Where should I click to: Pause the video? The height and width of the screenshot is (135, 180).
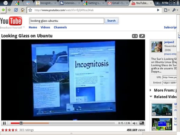(4, 123)
